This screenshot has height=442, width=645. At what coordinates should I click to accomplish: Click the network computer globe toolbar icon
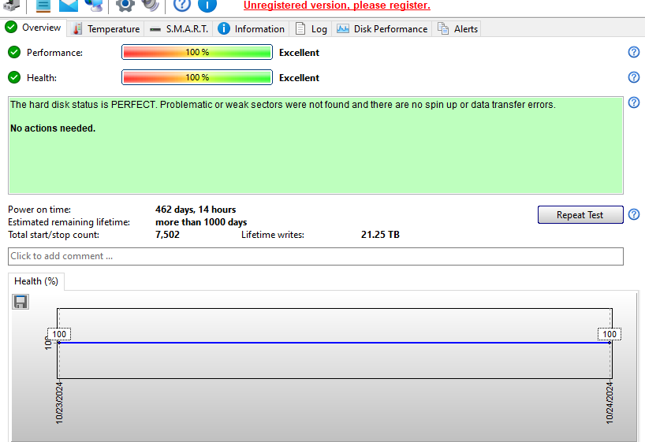click(x=94, y=5)
